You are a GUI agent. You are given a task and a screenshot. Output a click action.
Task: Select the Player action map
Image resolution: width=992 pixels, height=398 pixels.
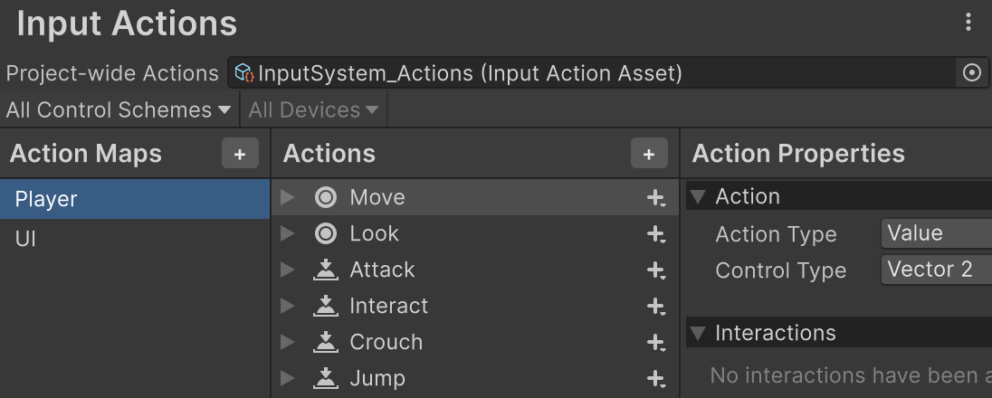point(46,199)
